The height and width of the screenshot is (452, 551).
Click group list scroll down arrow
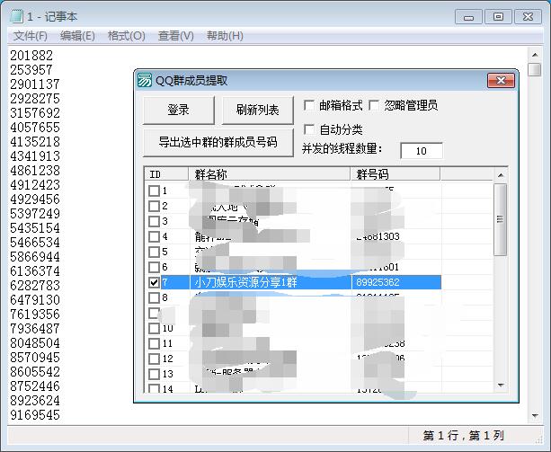[501, 386]
